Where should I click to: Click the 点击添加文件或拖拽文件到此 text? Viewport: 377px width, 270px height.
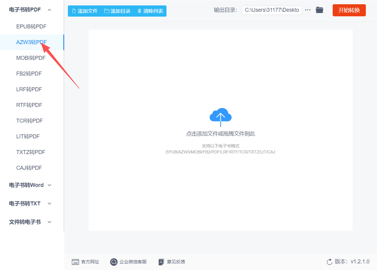coord(220,134)
